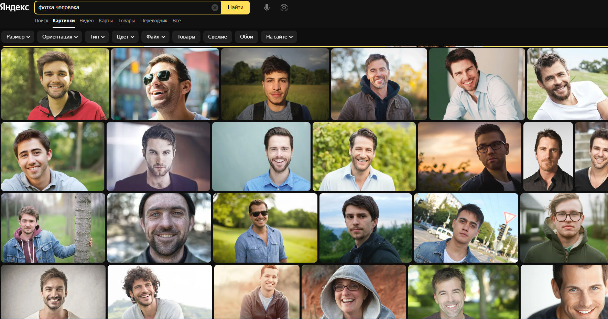Open the Все services tab
The width and height of the screenshot is (608, 319).
click(x=177, y=21)
